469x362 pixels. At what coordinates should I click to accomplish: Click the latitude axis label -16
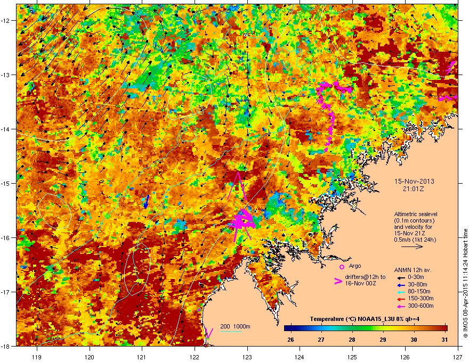tap(6, 238)
